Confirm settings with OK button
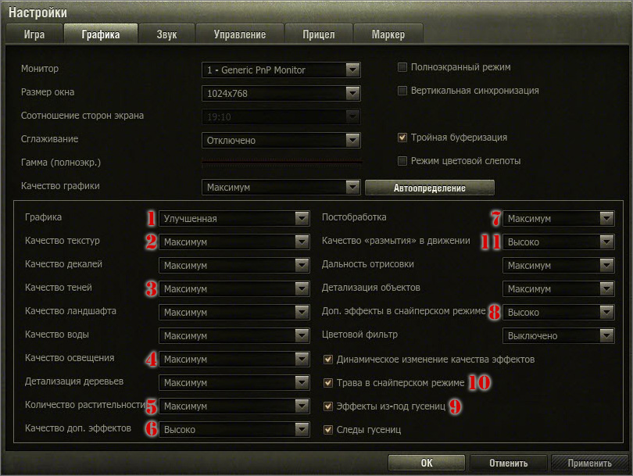633x476 pixels. [x=427, y=463]
